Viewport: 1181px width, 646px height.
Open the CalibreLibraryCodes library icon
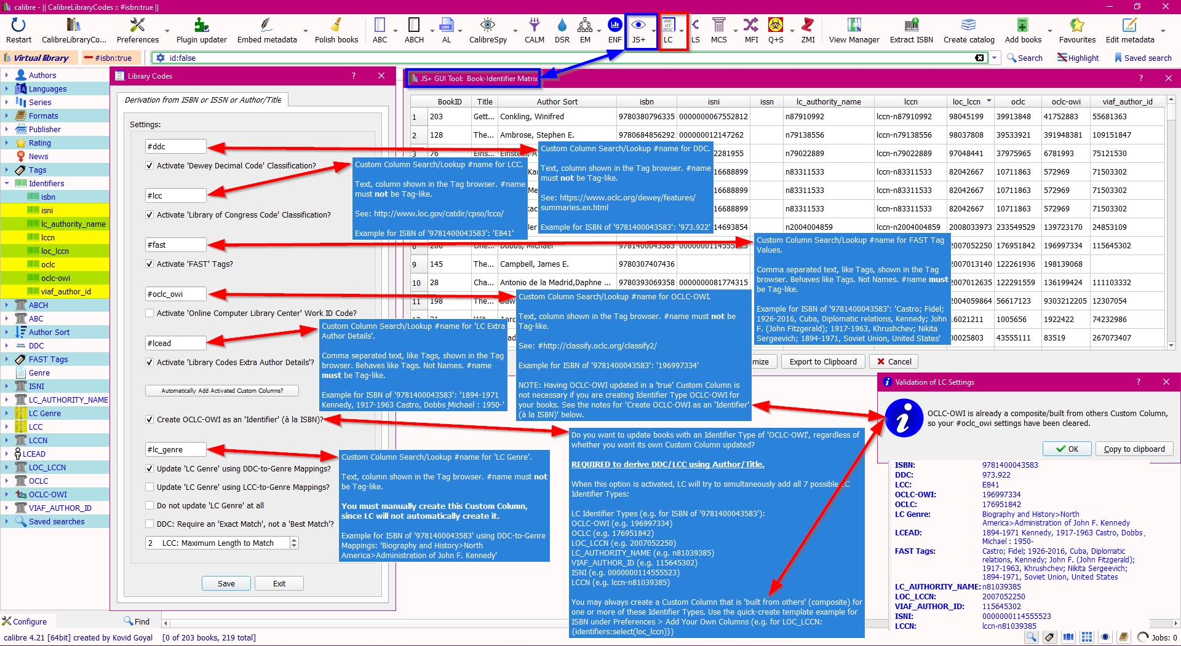coord(74,25)
